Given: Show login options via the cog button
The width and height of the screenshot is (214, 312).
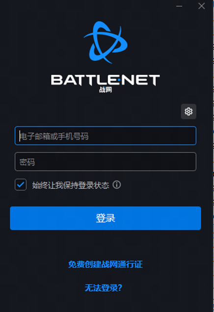Looking at the screenshot, I should (x=188, y=111).
